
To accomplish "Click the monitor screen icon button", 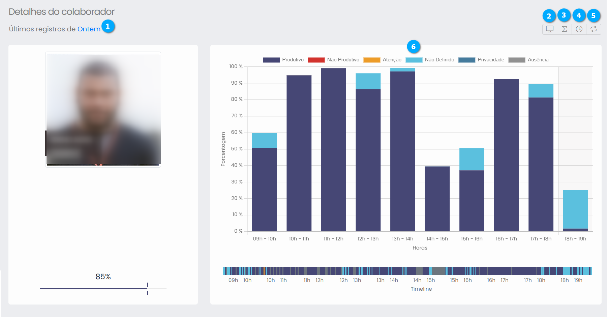I will (550, 29).
